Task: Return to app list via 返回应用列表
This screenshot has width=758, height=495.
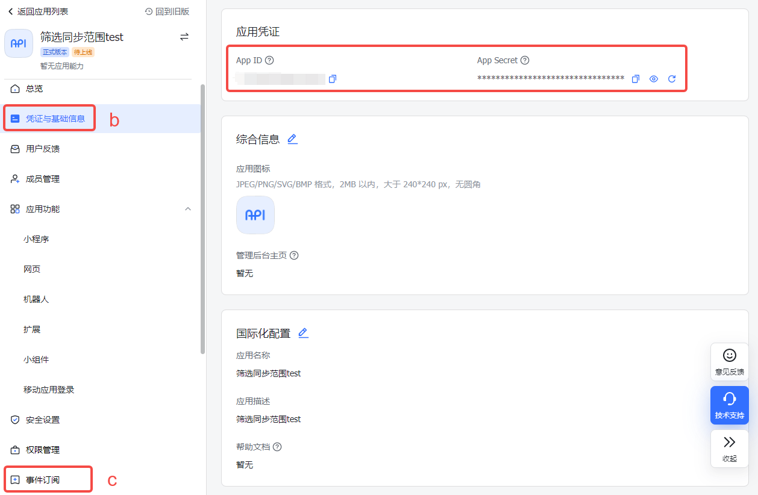Action: (x=37, y=11)
